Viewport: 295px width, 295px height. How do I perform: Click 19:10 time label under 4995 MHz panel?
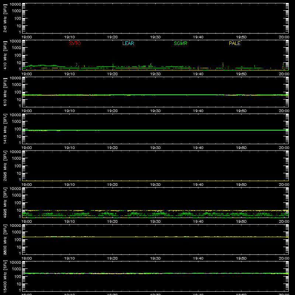point(69,222)
